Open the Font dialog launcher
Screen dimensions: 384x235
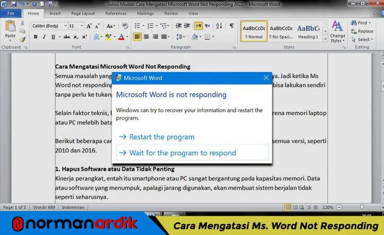(x=127, y=47)
